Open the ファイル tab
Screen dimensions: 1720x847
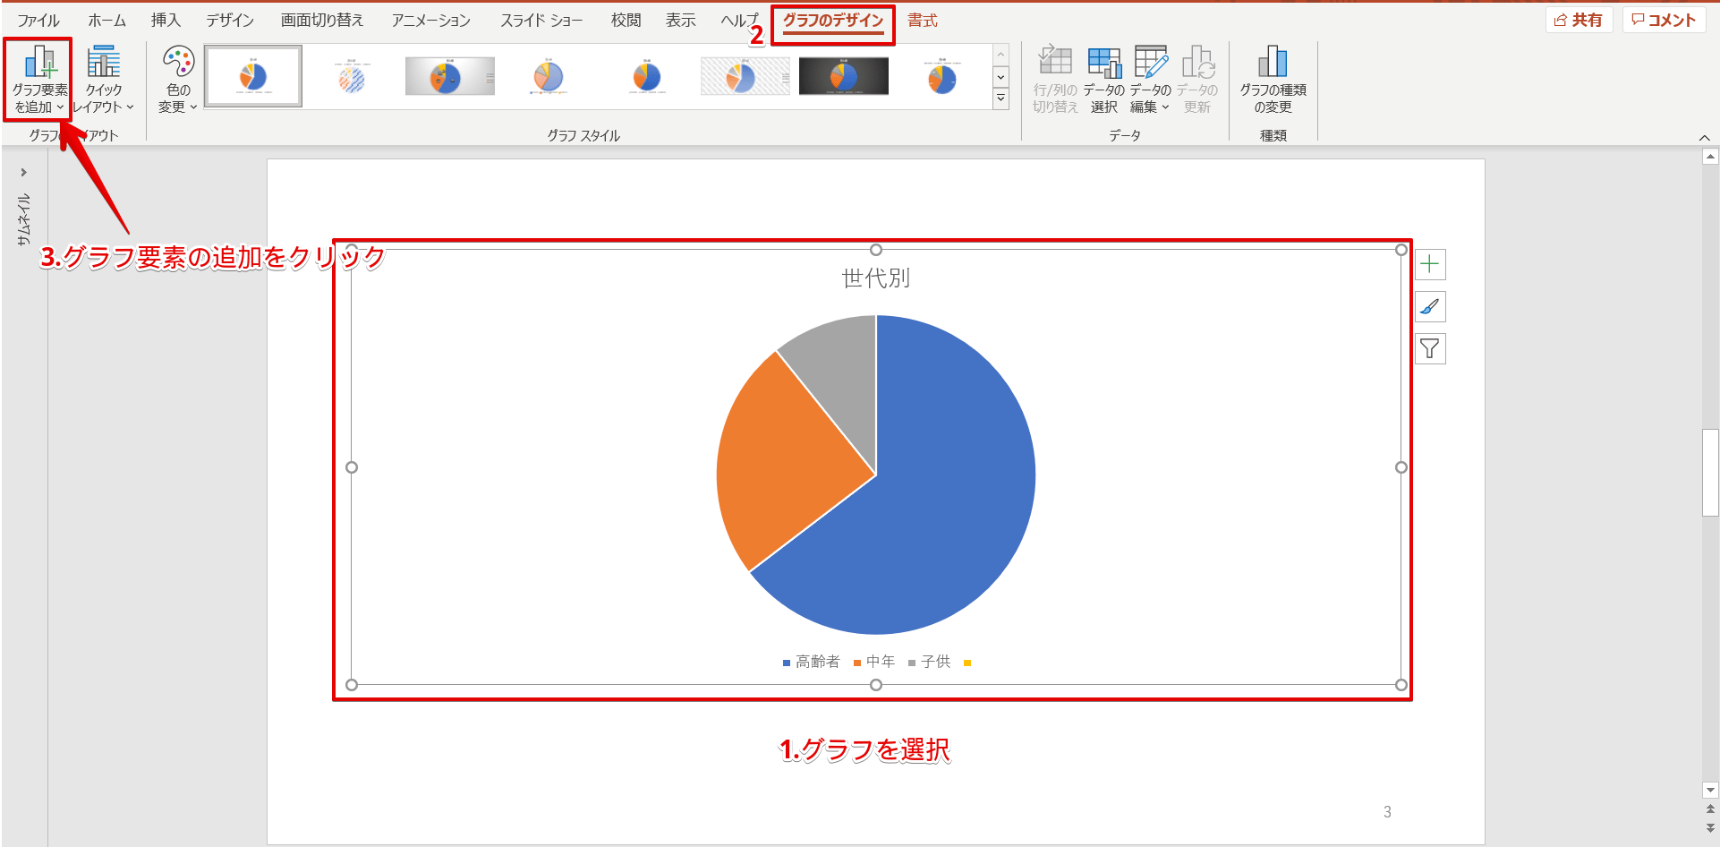tap(38, 20)
